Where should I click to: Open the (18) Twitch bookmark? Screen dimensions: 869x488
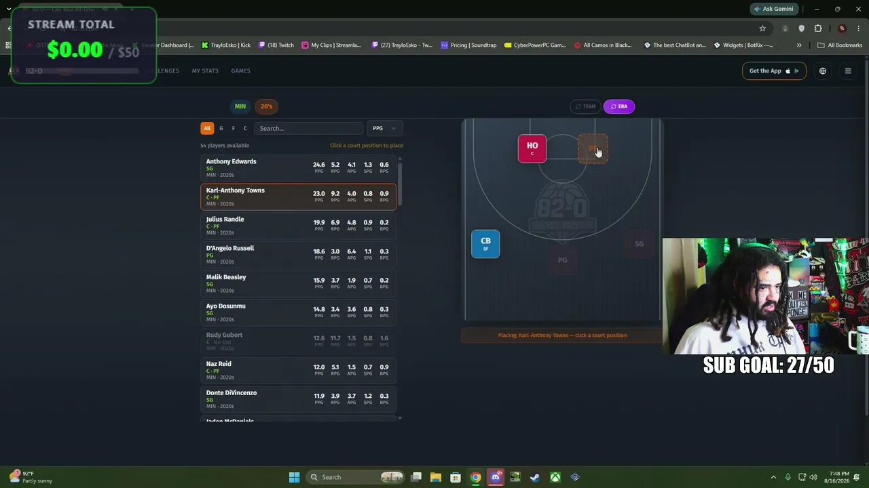coord(276,45)
